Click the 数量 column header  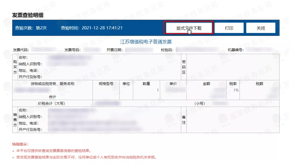click(x=146, y=84)
